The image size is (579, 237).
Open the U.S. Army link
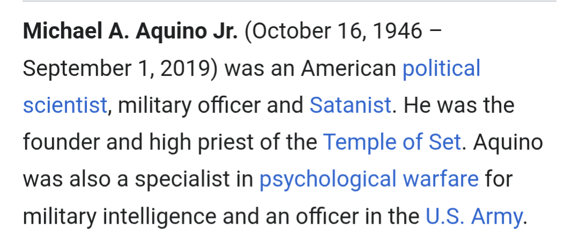[474, 216]
